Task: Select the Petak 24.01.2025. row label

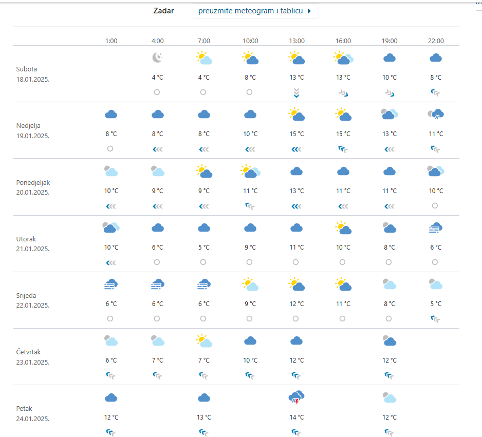Action: click(32, 413)
